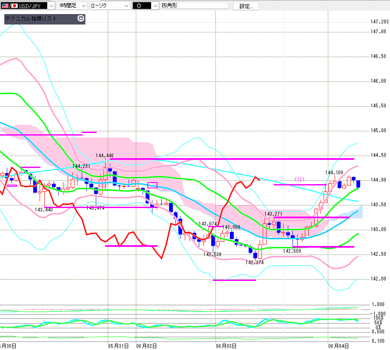This screenshot has width=390, height=350.
Task: Click the 143.271 price label
Action: [273, 214]
